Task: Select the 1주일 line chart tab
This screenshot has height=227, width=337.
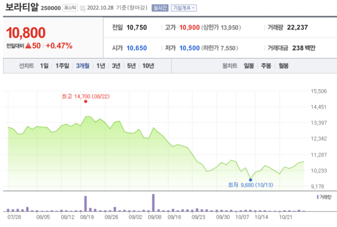Action: (62, 66)
